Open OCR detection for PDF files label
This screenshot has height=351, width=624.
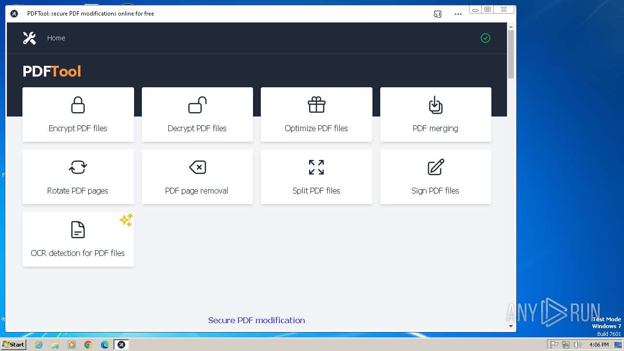tap(78, 253)
